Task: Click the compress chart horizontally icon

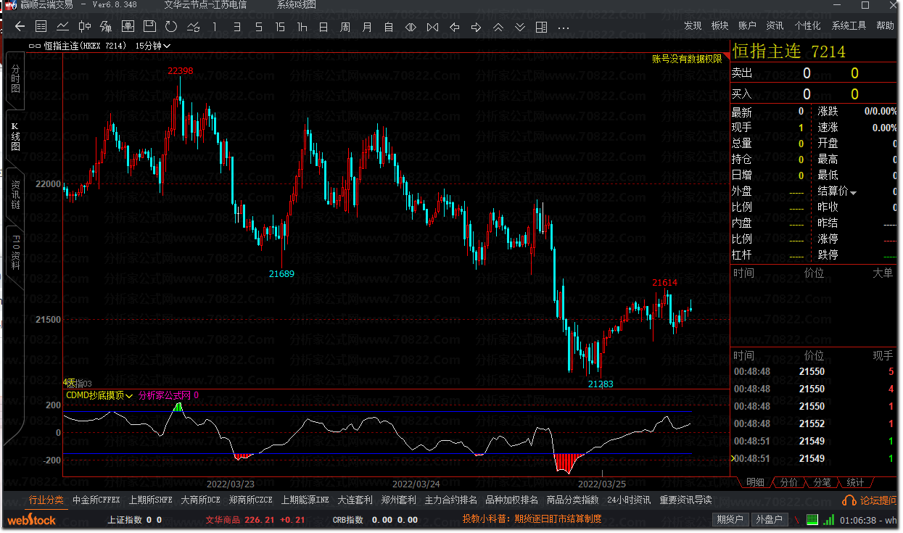Action: [x=432, y=27]
